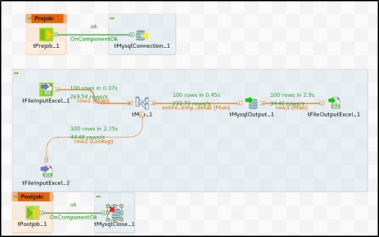Click the Postjob: title label
379x237 pixels.
33,196
